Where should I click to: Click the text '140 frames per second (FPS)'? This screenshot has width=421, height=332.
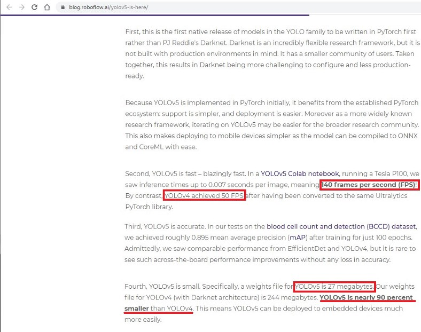click(x=368, y=185)
